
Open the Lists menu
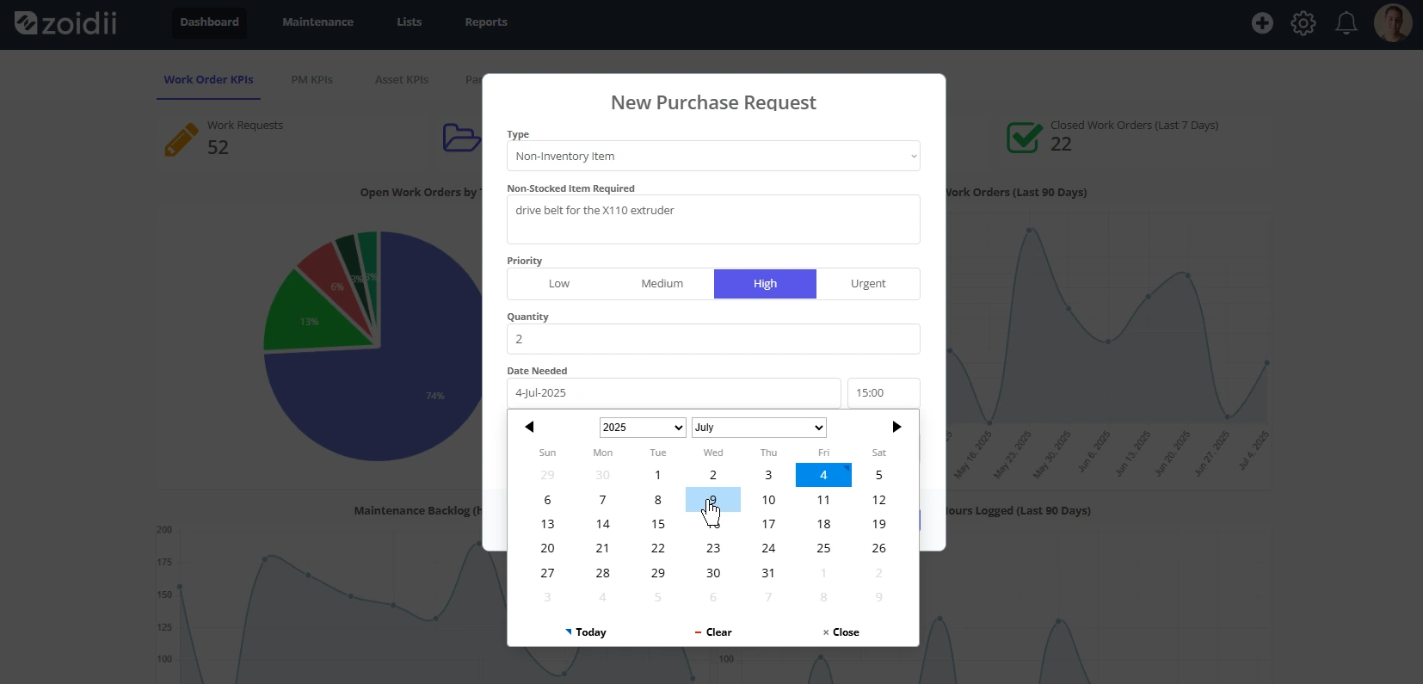(x=409, y=22)
